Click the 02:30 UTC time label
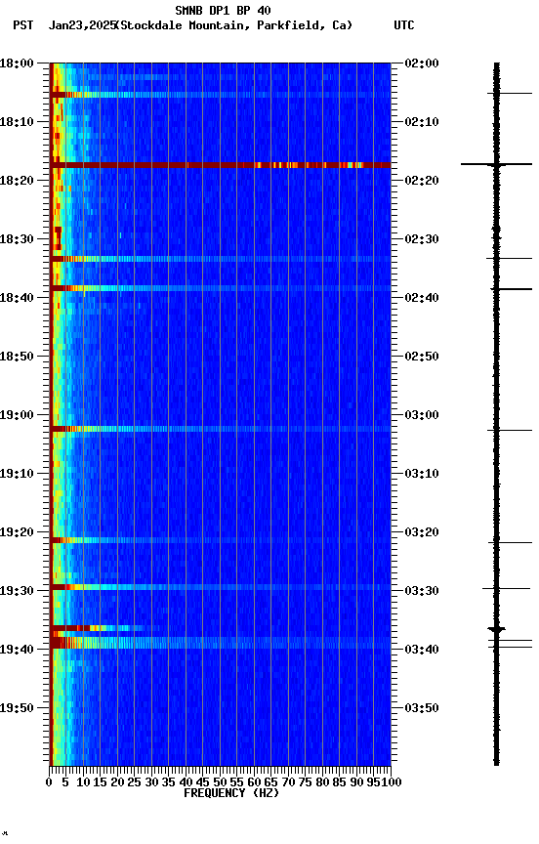The width and height of the screenshot is (539, 844). (422, 239)
